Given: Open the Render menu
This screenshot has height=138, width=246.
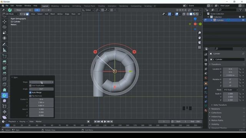Looking at the screenshot, I should [19, 6].
